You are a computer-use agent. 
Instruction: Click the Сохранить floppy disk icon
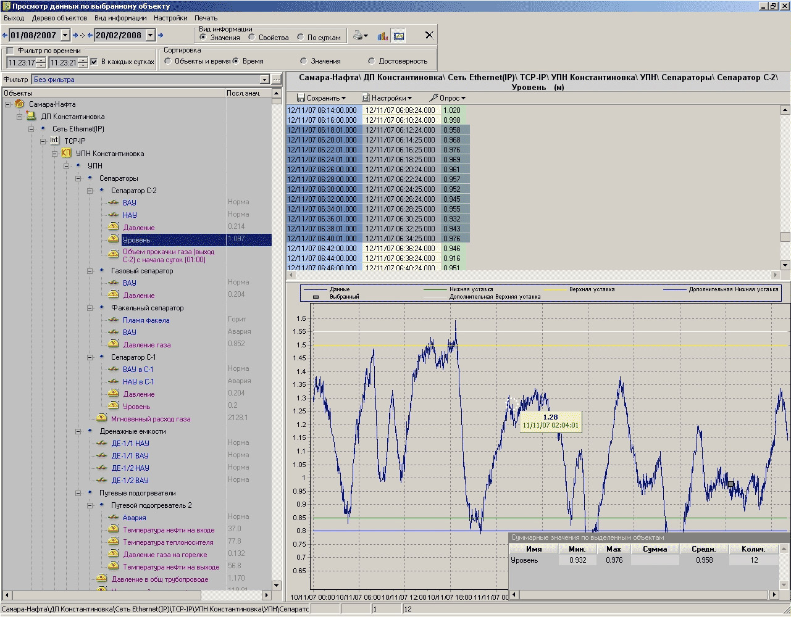tap(301, 98)
